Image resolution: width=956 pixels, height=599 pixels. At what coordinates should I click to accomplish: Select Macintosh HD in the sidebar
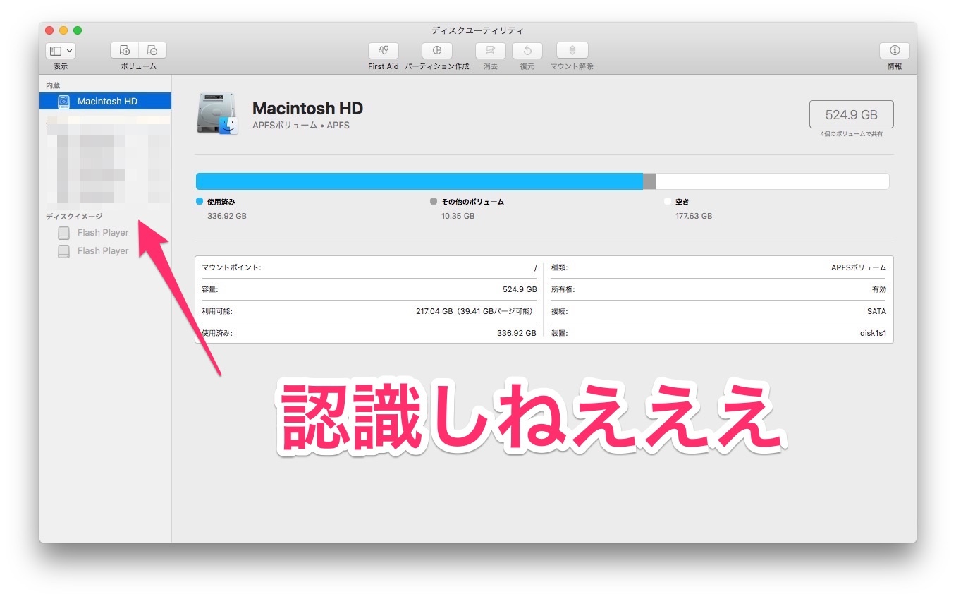point(106,102)
